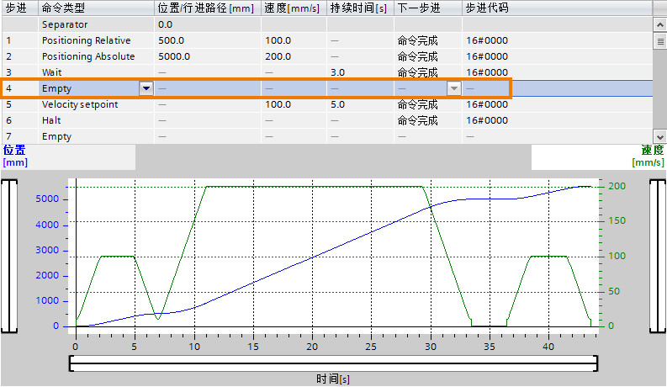Open the command type dropdown for Empty row 4
This screenshot has height=387, width=667.
tap(146, 88)
